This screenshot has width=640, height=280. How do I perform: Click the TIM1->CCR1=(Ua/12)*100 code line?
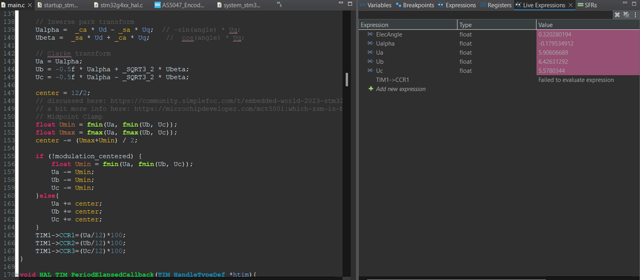(81, 235)
